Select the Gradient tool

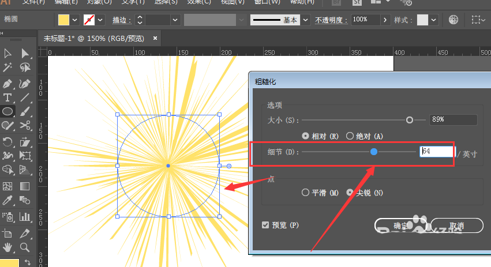coord(25,186)
